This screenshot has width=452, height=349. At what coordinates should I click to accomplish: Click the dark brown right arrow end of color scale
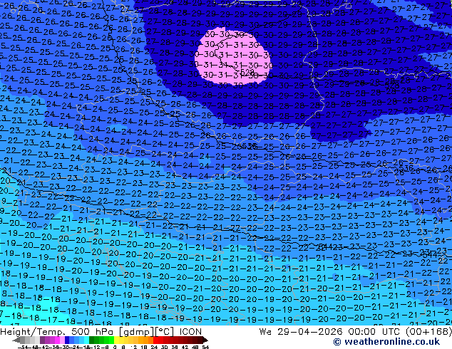[205, 340]
